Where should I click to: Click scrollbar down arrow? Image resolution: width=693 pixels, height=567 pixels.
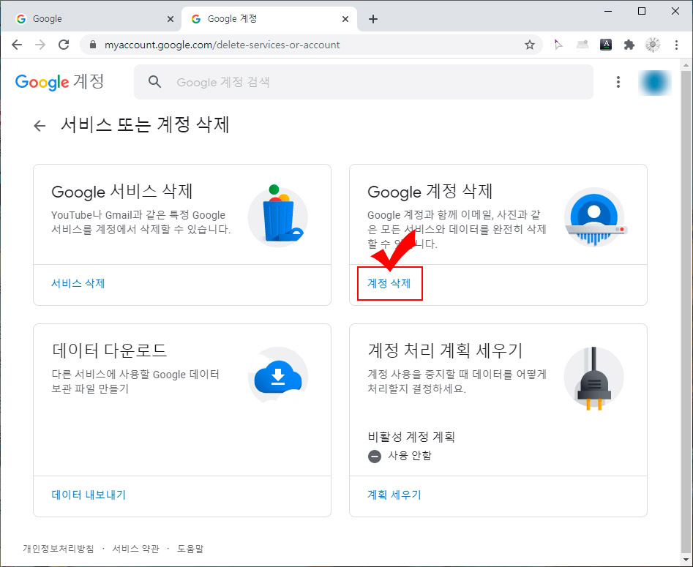coord(686,558)
